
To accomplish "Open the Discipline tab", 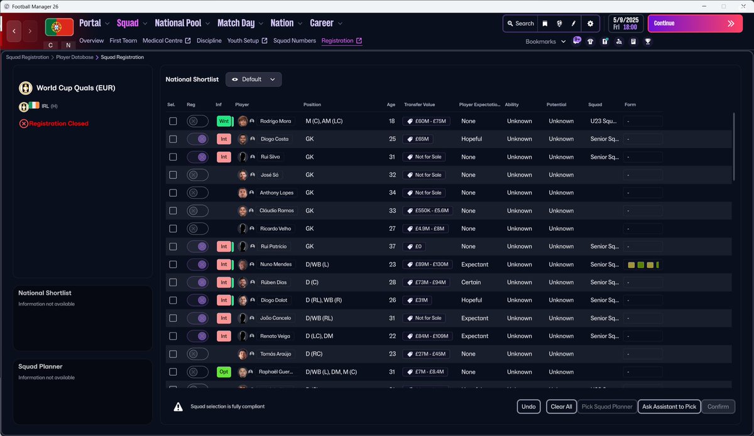I will click(x=209, y=41).
